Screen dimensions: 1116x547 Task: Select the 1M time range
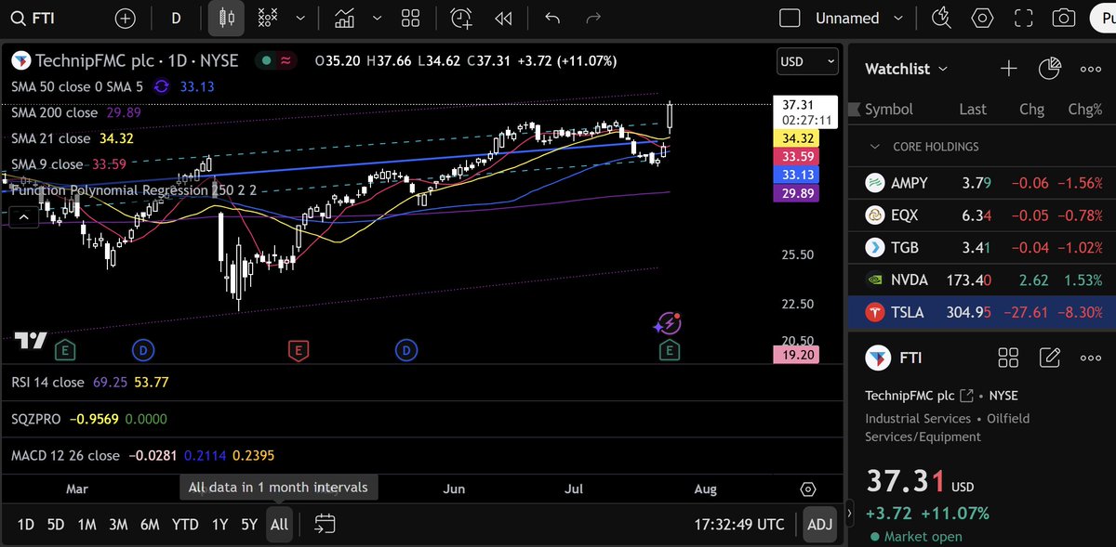86,524
